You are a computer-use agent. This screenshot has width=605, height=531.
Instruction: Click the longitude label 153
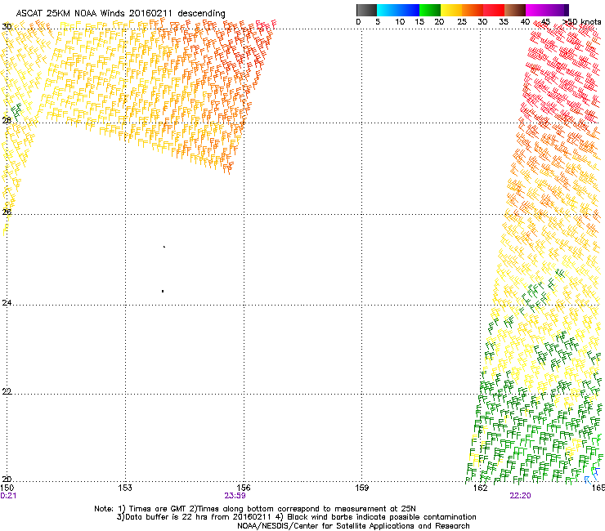[x=125, y=488]
